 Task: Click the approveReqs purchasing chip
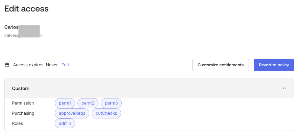[x=72, y=113]
